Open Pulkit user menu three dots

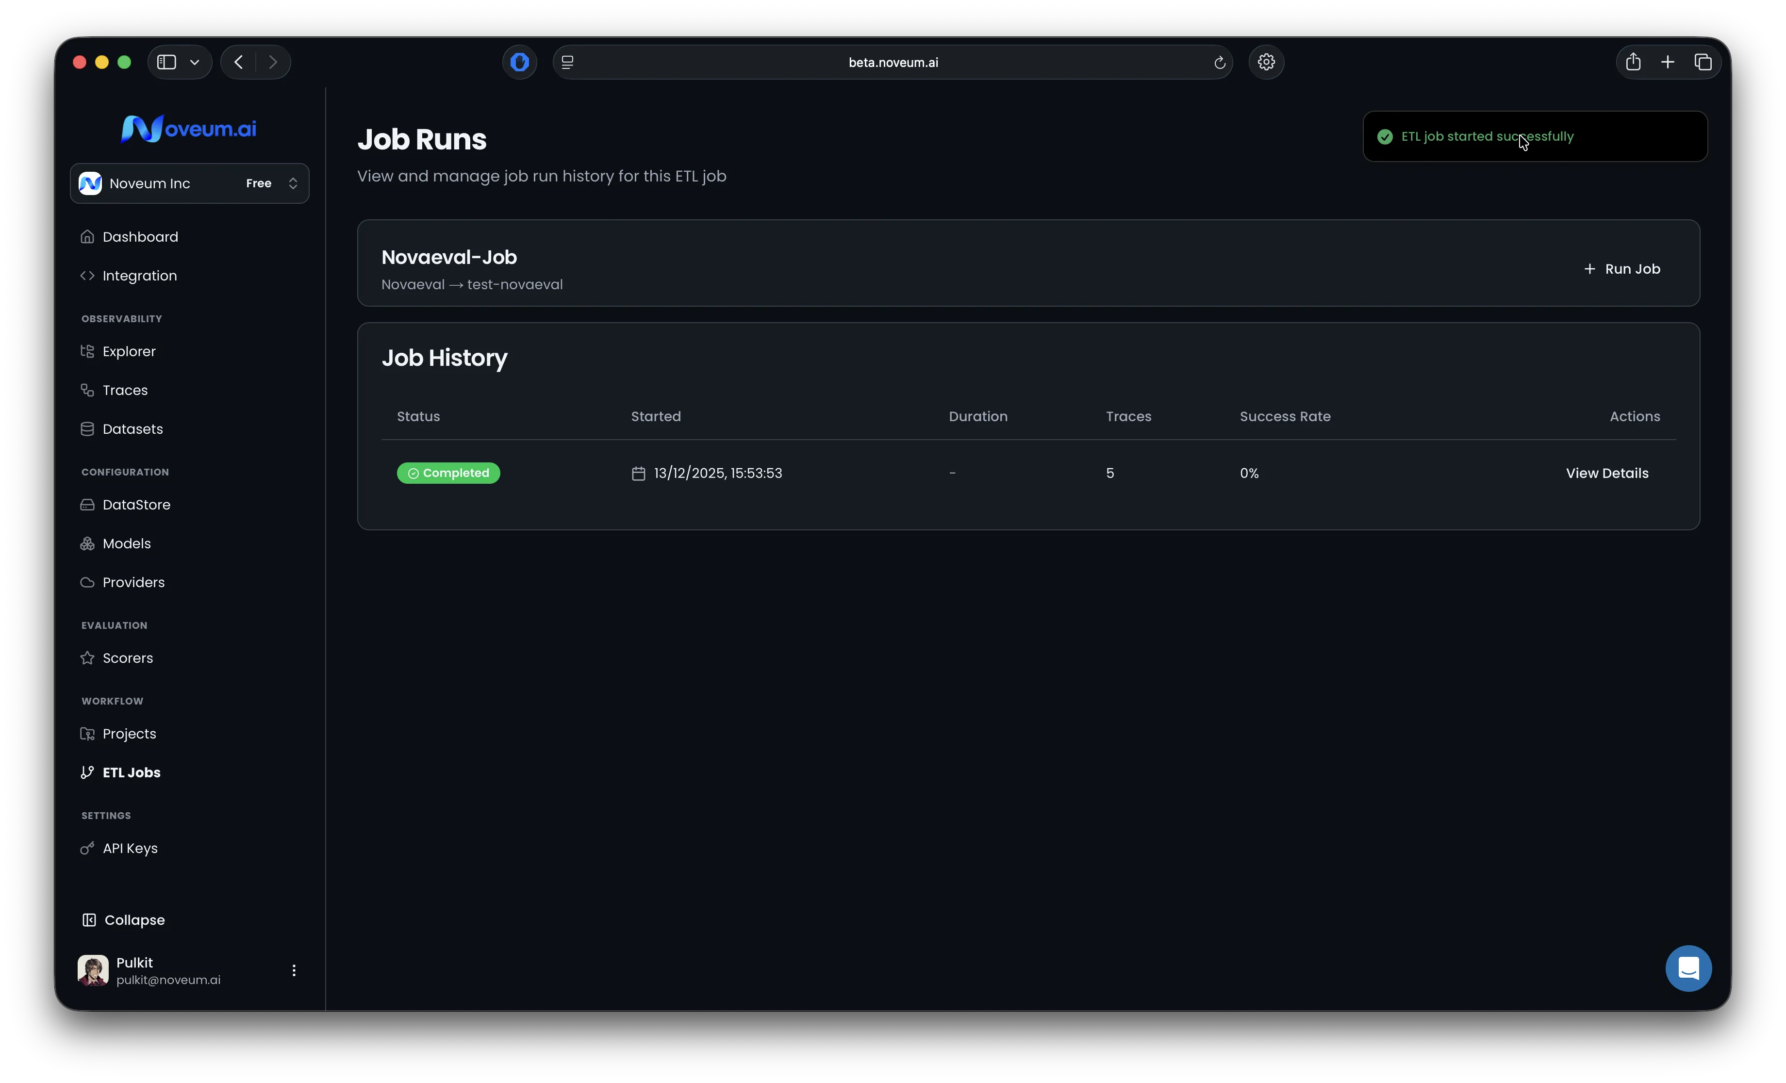(x=294, y=970)
